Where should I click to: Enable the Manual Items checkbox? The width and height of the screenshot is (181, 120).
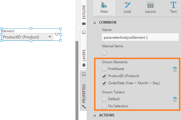104,53
